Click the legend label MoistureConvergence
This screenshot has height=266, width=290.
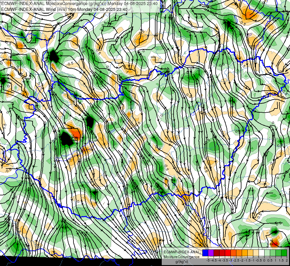(x=182, y=257)
